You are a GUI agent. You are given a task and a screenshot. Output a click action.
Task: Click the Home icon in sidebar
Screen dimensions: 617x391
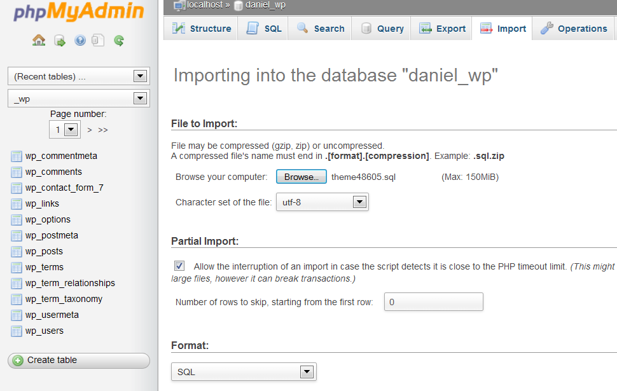click(x=39, y=41)
